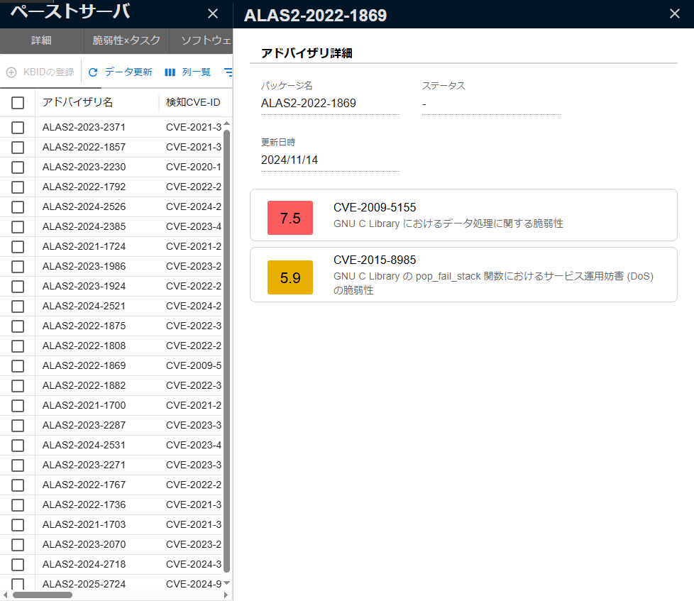Open the CVE-2015-8985 vulnerability card

pos(463,275)
